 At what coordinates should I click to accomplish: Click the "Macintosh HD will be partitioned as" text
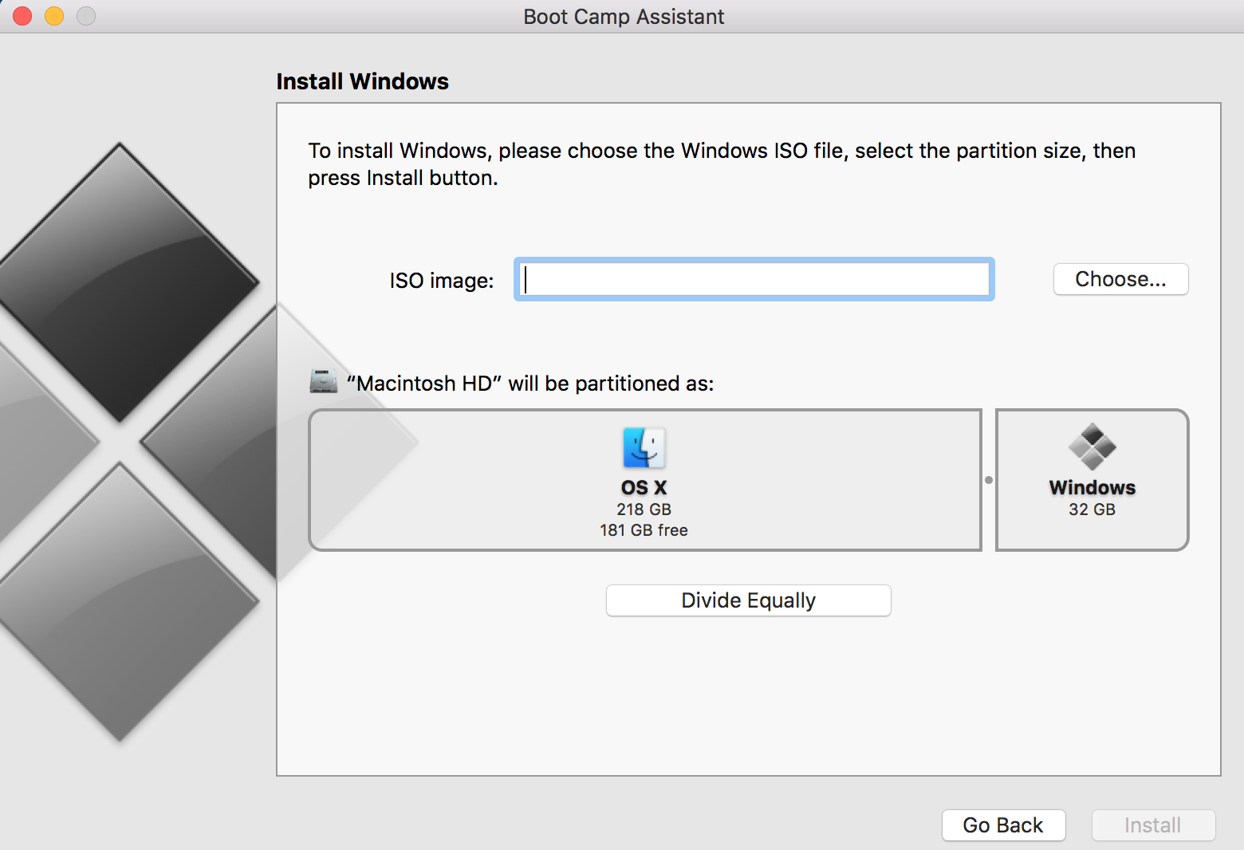coord(530,384)
